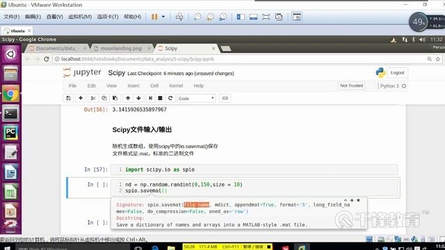Open VMware 选项卡(T) menu
The height and width of the screenshot is (250, 445).
[x=108, y=17]
